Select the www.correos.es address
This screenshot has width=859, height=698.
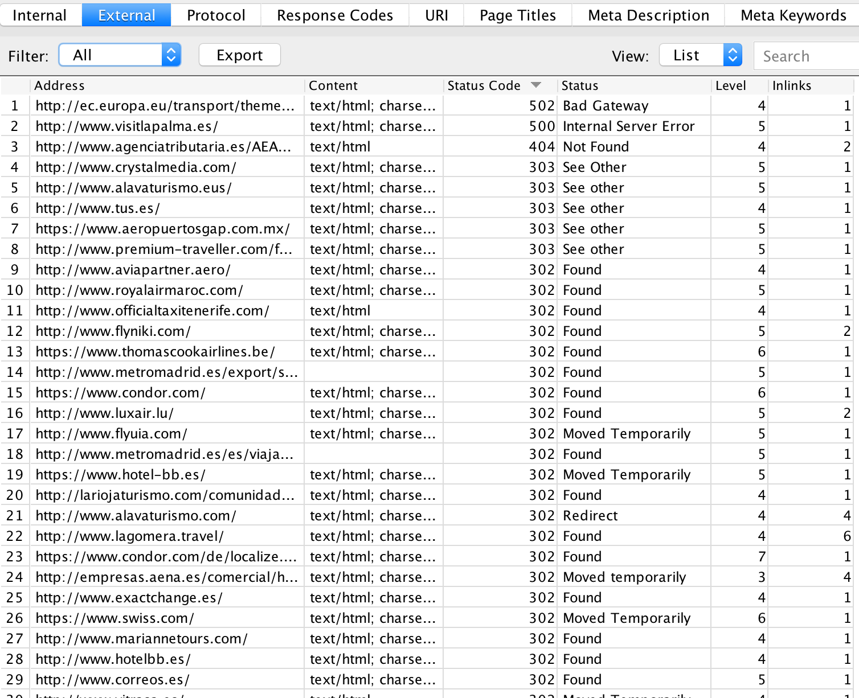[112, 680]
